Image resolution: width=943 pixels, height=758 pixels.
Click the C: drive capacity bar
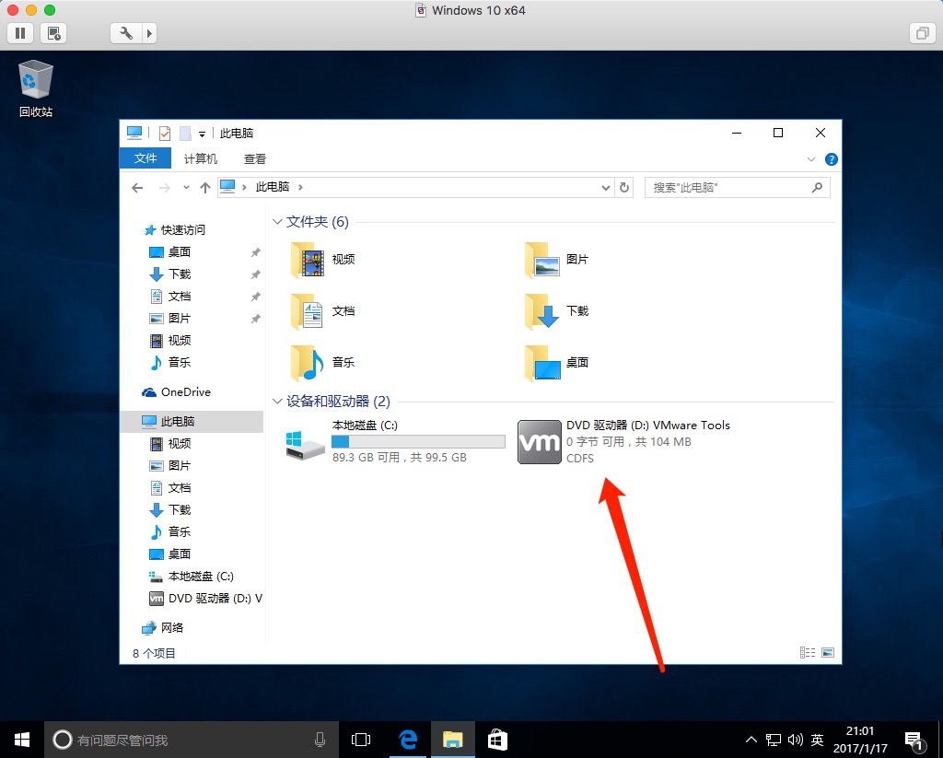click(x=419, y=441)
